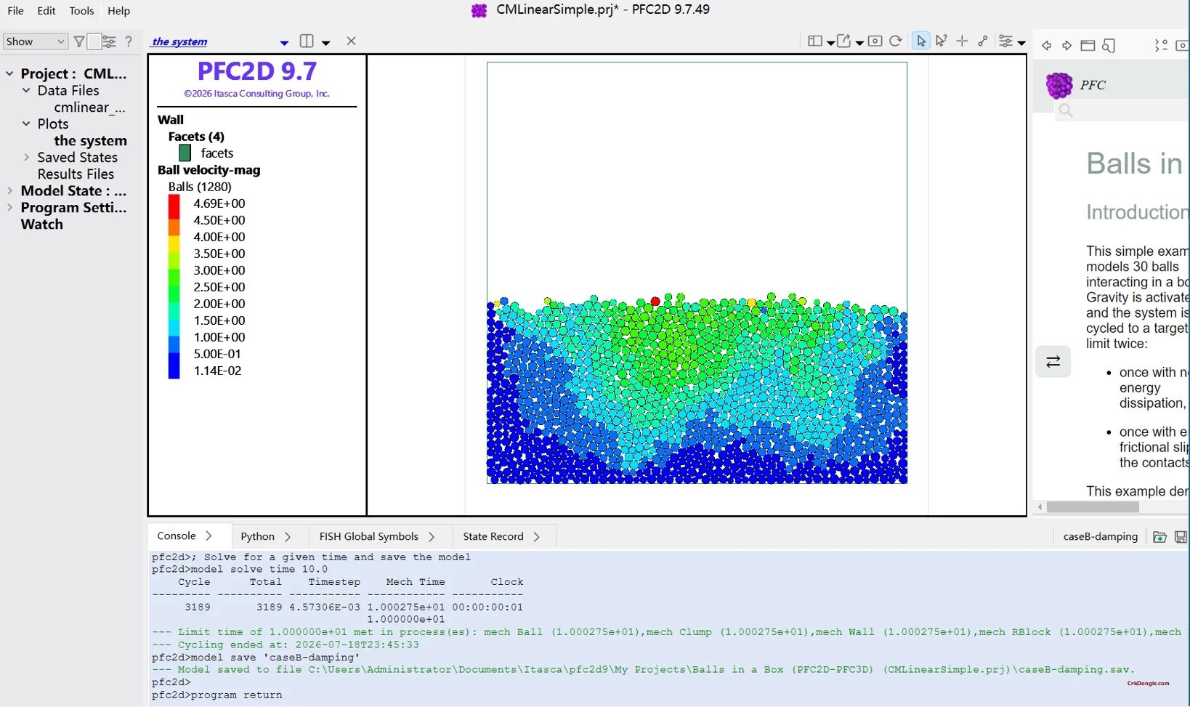
Task: Open the system plot name dropdown arrow
Action: (x=284, y=43)
